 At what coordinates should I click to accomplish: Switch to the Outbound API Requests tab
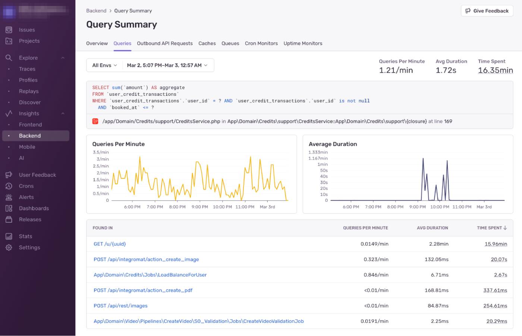(x=164, y=43)
